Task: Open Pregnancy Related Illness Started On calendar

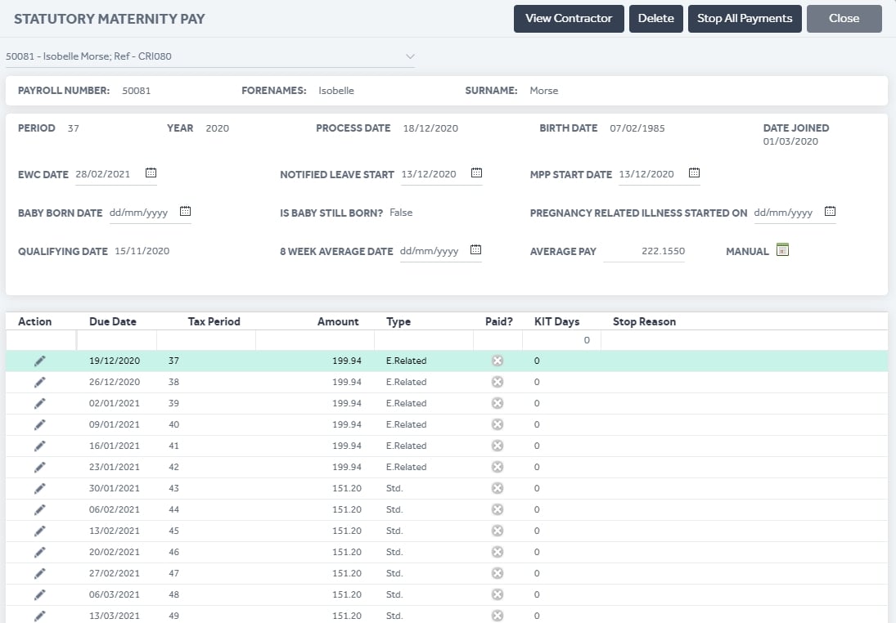Action: point(831,211)
